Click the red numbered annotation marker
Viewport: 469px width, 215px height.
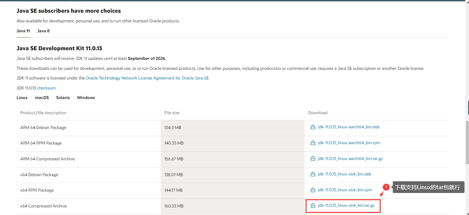pos(386,187)
